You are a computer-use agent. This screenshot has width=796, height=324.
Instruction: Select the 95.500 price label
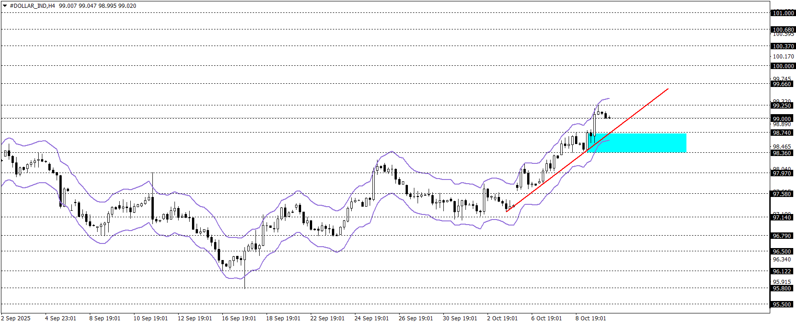pos(782,304)
